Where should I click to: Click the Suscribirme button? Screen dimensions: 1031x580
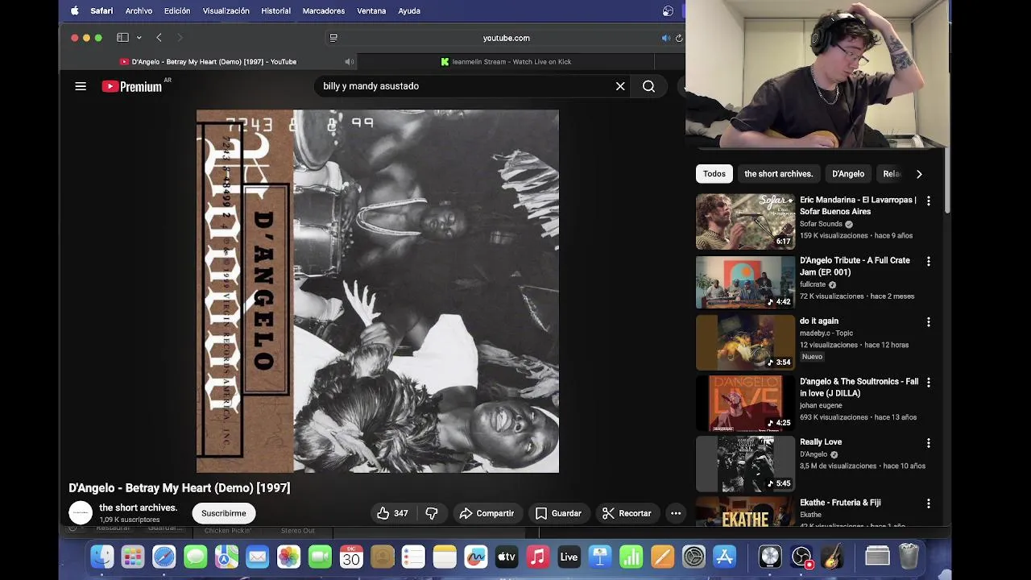[224, 513]
